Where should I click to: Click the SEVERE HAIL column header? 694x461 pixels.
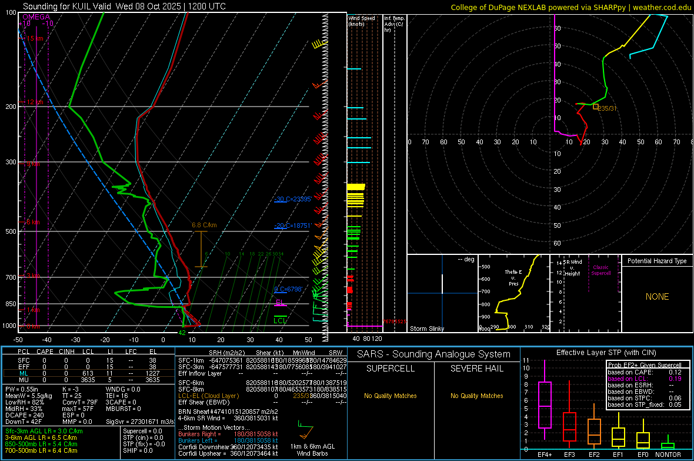click(x=476, y=369)
